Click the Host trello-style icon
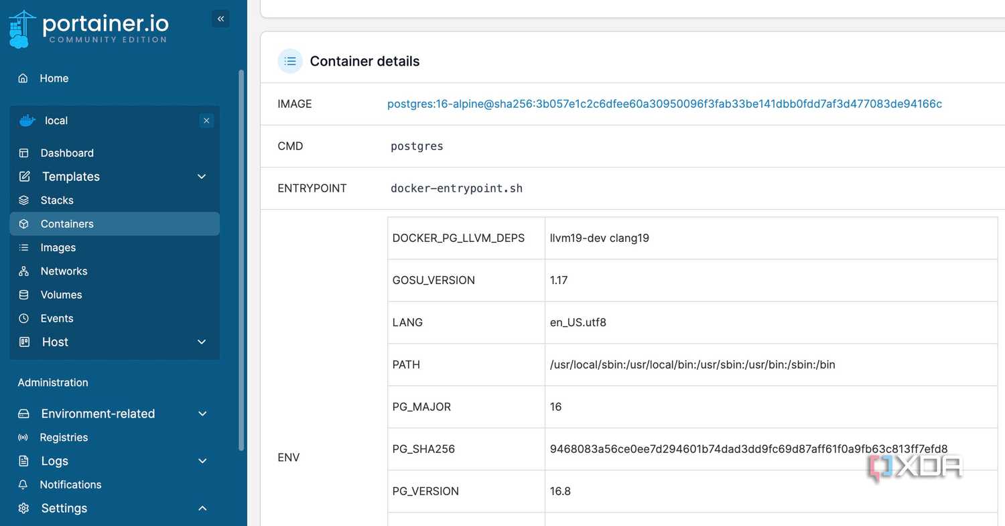This screenshot has width=1005, height=526. [25, 342]
